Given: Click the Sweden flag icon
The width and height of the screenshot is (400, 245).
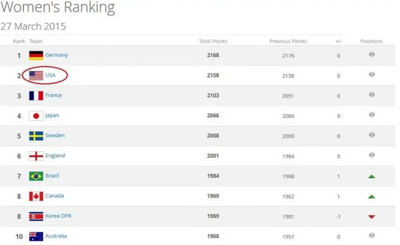Looking at the screenshot, I should point(36,136).
